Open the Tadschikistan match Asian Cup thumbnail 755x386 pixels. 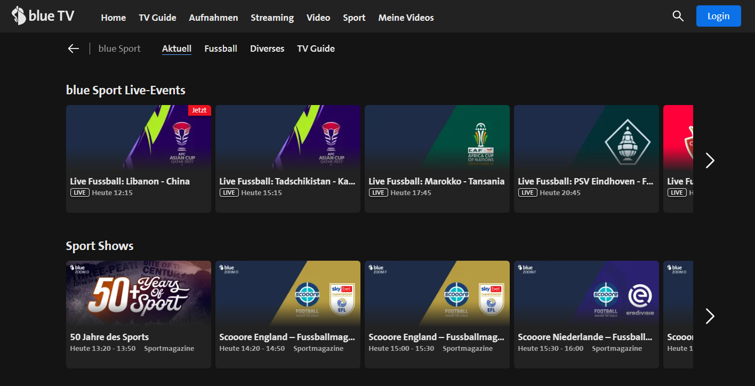coord(288,137)
